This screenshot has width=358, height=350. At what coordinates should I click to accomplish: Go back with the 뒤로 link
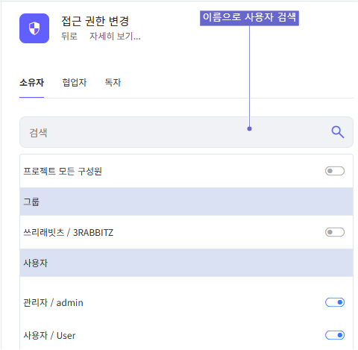pos(69,37)
